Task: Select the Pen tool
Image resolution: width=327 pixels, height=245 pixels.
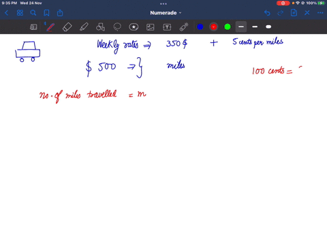Action: point(50,27)
